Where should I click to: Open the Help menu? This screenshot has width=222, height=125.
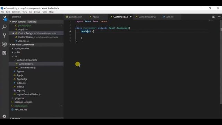[x=51, y=12]
